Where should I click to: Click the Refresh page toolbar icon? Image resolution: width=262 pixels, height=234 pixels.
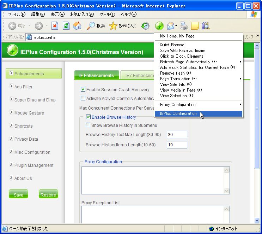coord(66,26)
